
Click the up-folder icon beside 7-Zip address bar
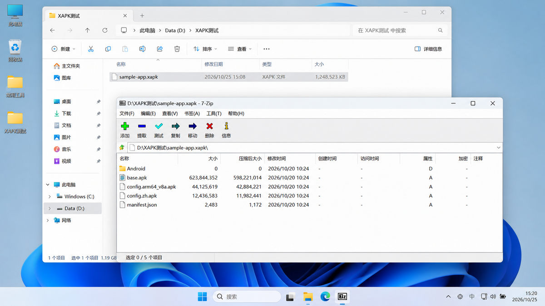point(122,147)
